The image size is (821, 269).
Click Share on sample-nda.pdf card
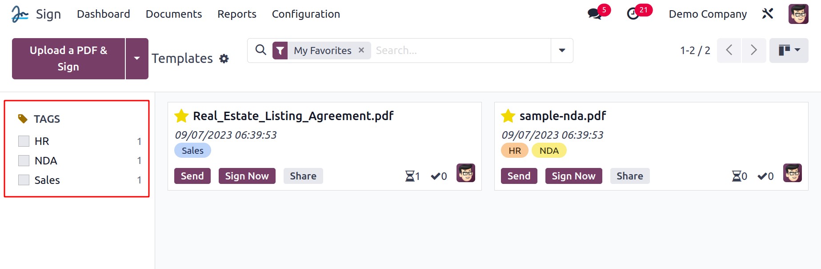630,176
